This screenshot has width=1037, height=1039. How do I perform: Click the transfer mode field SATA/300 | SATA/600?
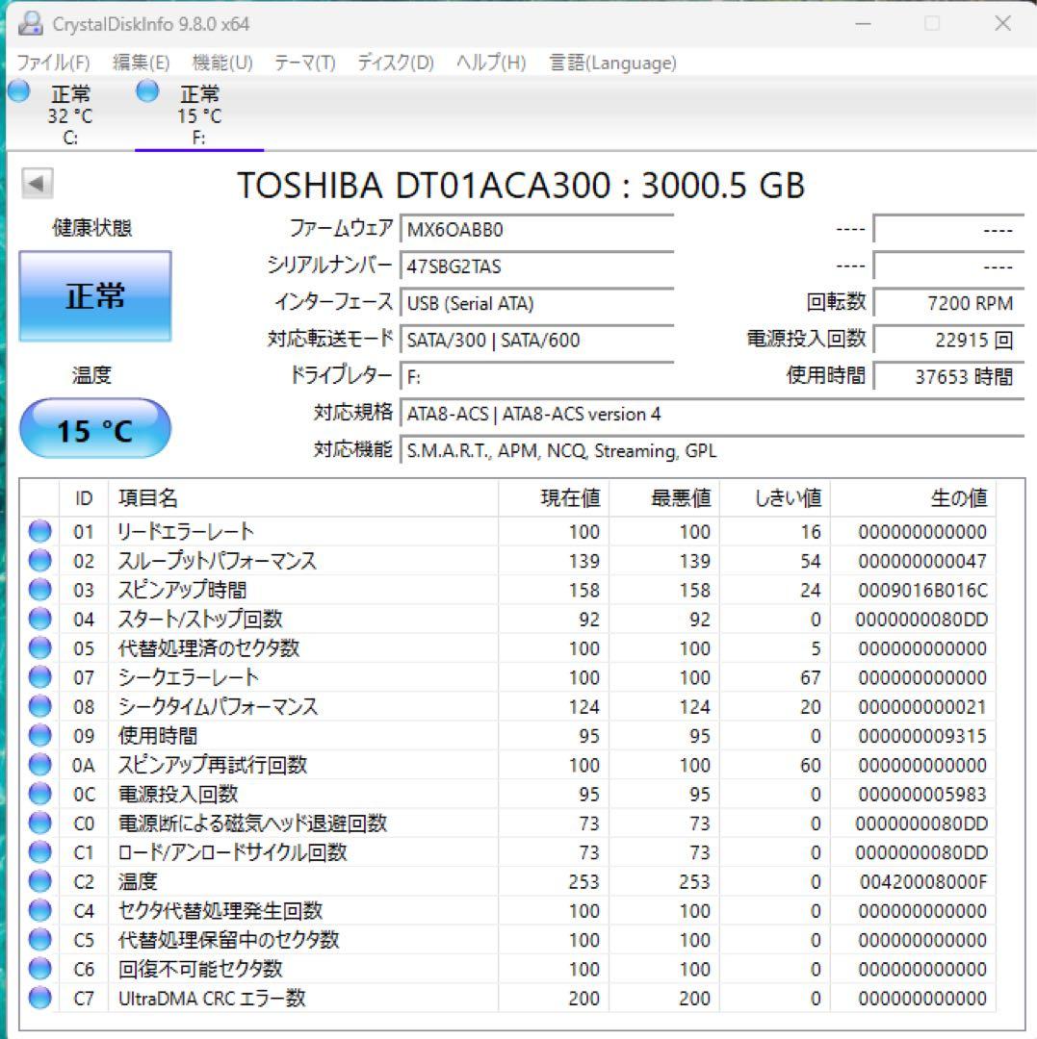(537, 340)
